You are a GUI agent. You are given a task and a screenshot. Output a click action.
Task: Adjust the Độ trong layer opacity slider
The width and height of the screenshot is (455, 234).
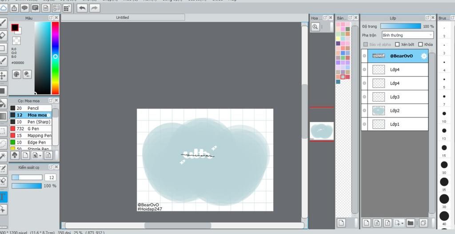[x=400, y=26]
